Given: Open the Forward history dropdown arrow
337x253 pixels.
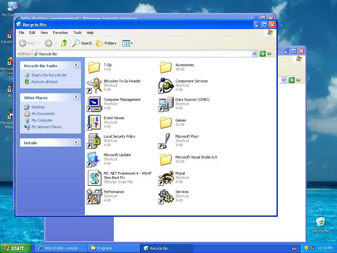Looking at the screenshot, I should pos(56,43).
